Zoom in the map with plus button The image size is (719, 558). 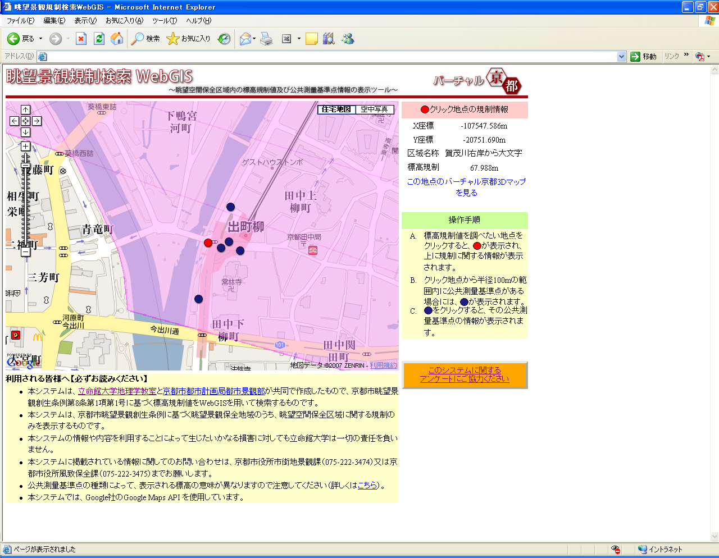point(25,146)
